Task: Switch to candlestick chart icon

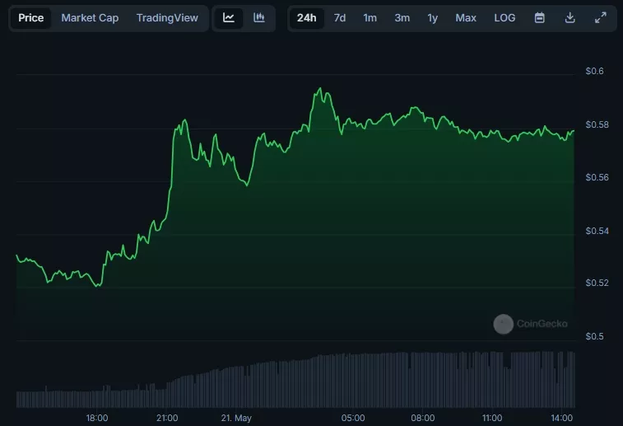Action: click(x=259, y=18)
